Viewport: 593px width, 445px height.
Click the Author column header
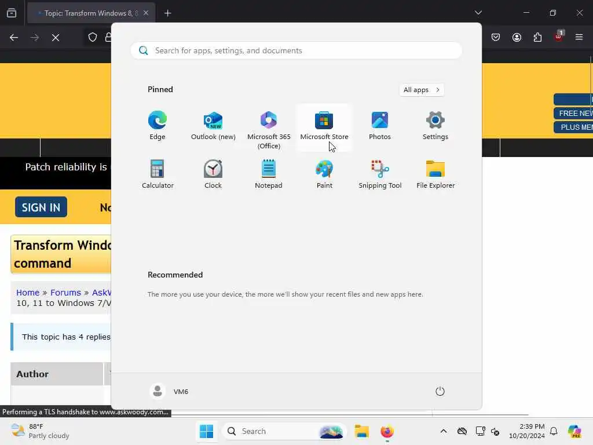pyautogui.click(x=57, y=374)
